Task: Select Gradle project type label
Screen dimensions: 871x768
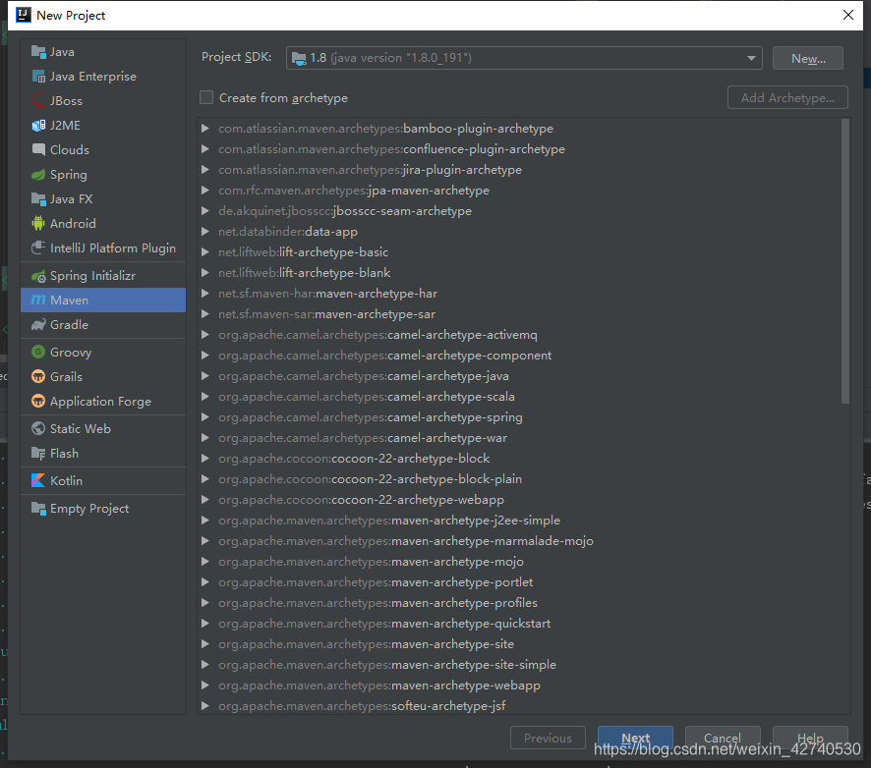Action: tap(69, 325)
